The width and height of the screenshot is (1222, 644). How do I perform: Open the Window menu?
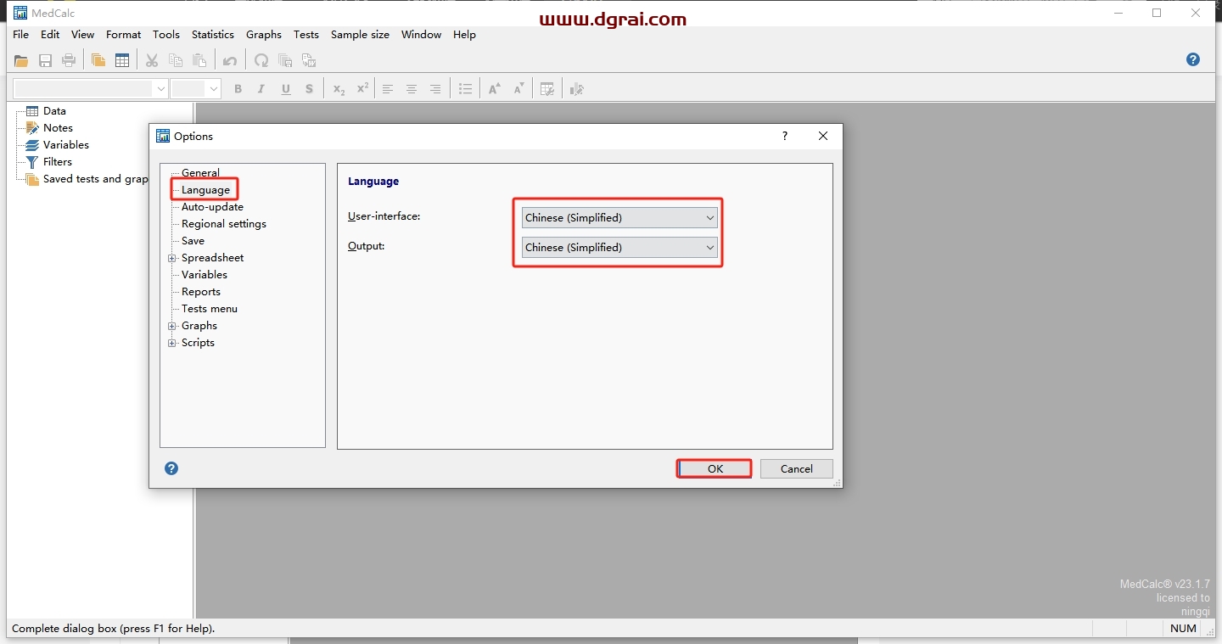coord(422,35)
